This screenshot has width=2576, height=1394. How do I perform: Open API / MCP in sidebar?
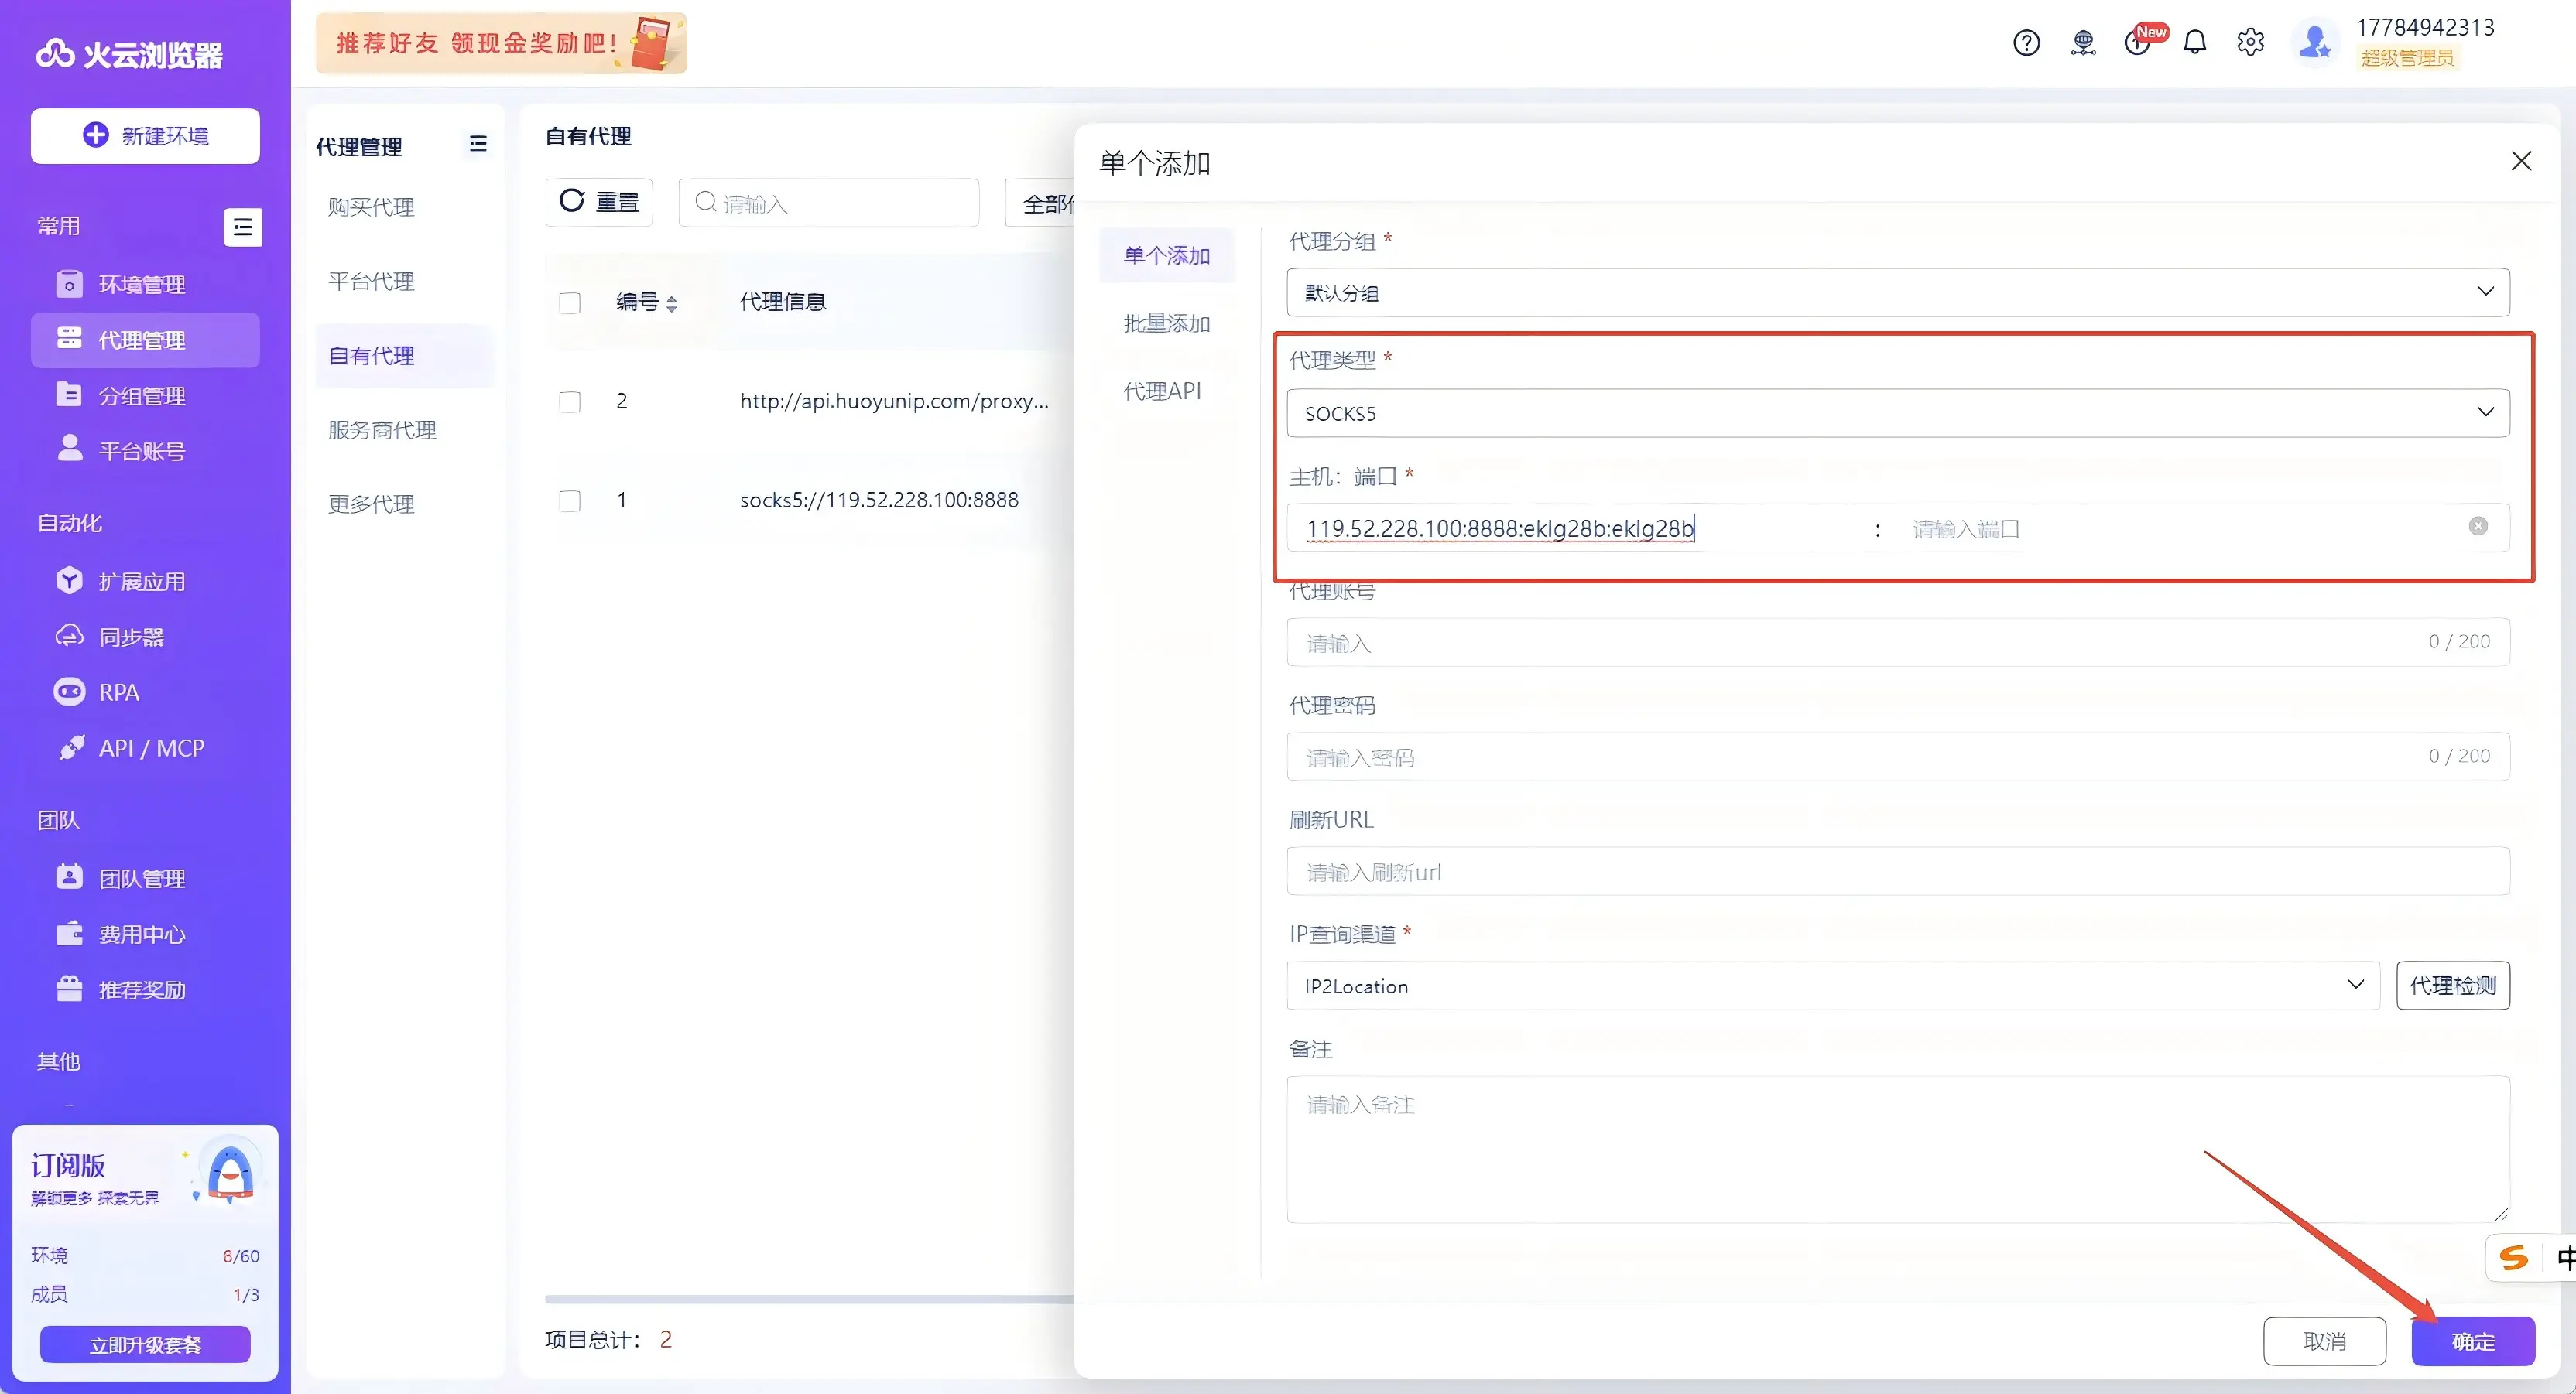[146, 749]
